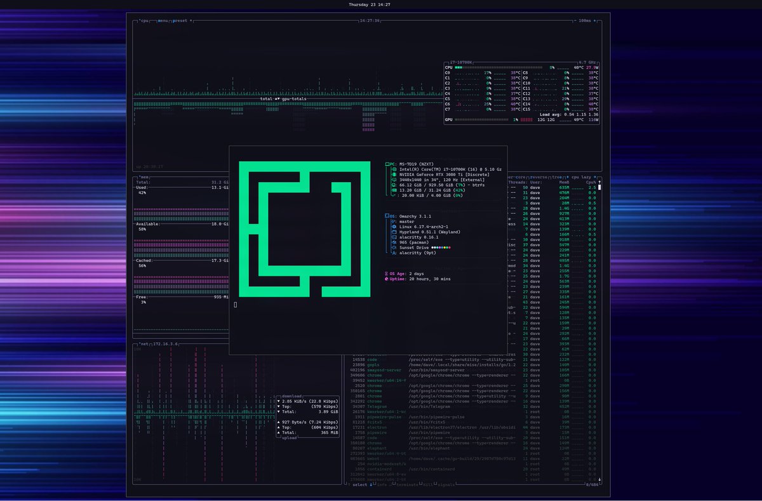Click the clock icon beside Uptime
The image size is (762, 501).
(387, 279)
